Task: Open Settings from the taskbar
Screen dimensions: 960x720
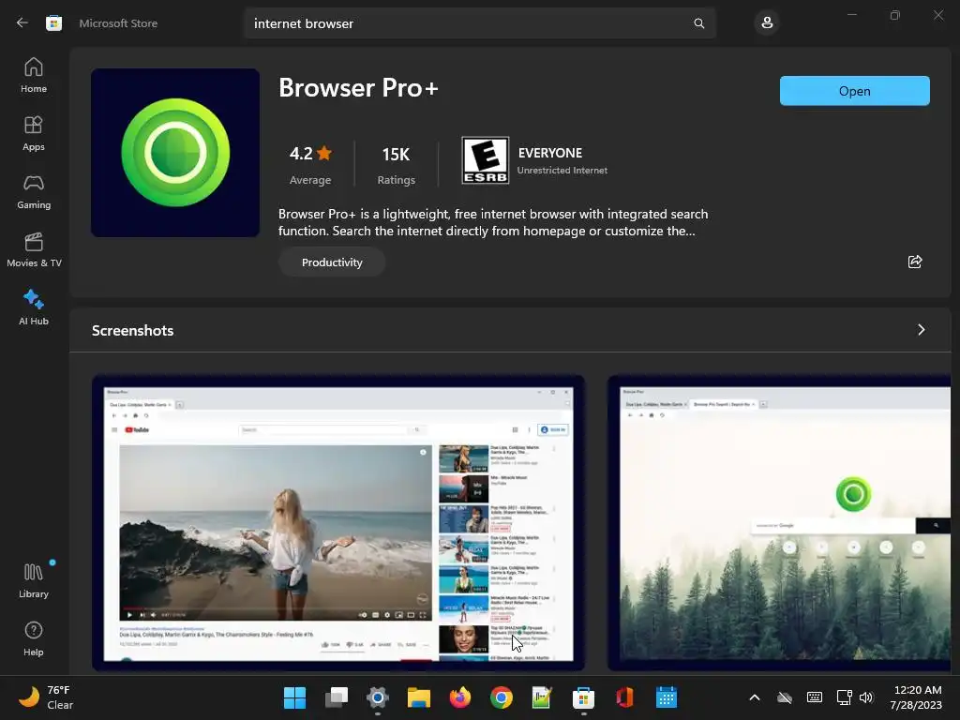Action: [x=378, y=697]
